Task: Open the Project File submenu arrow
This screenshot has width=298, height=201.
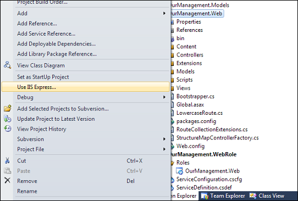Action: (164, 149)
